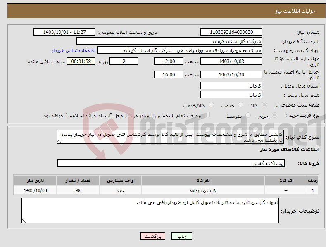The height and width of the screenshot is (247, 326).
Task: Click the requester مهدی محمودزاده زرندی field
Action: 180,50
